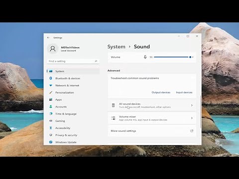
Task: Click the Sound page title
Action: pos(142,47)
